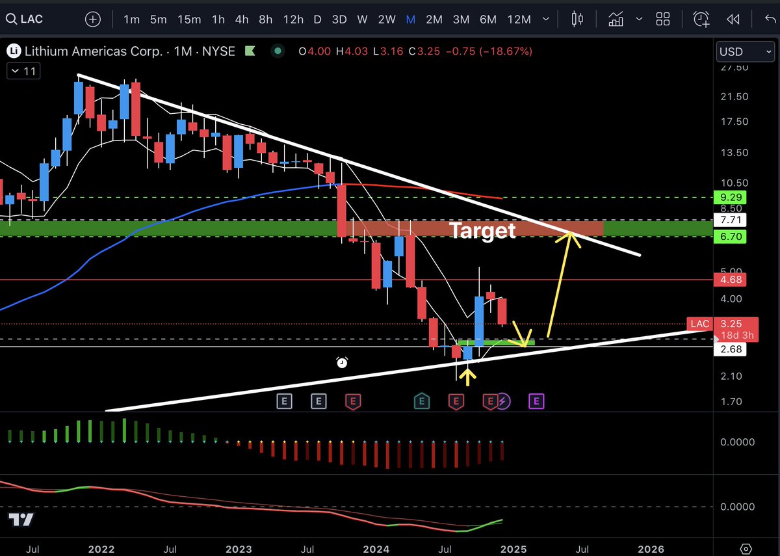Click the TradingView logo
Screen dimensions: 780x556
21,519
